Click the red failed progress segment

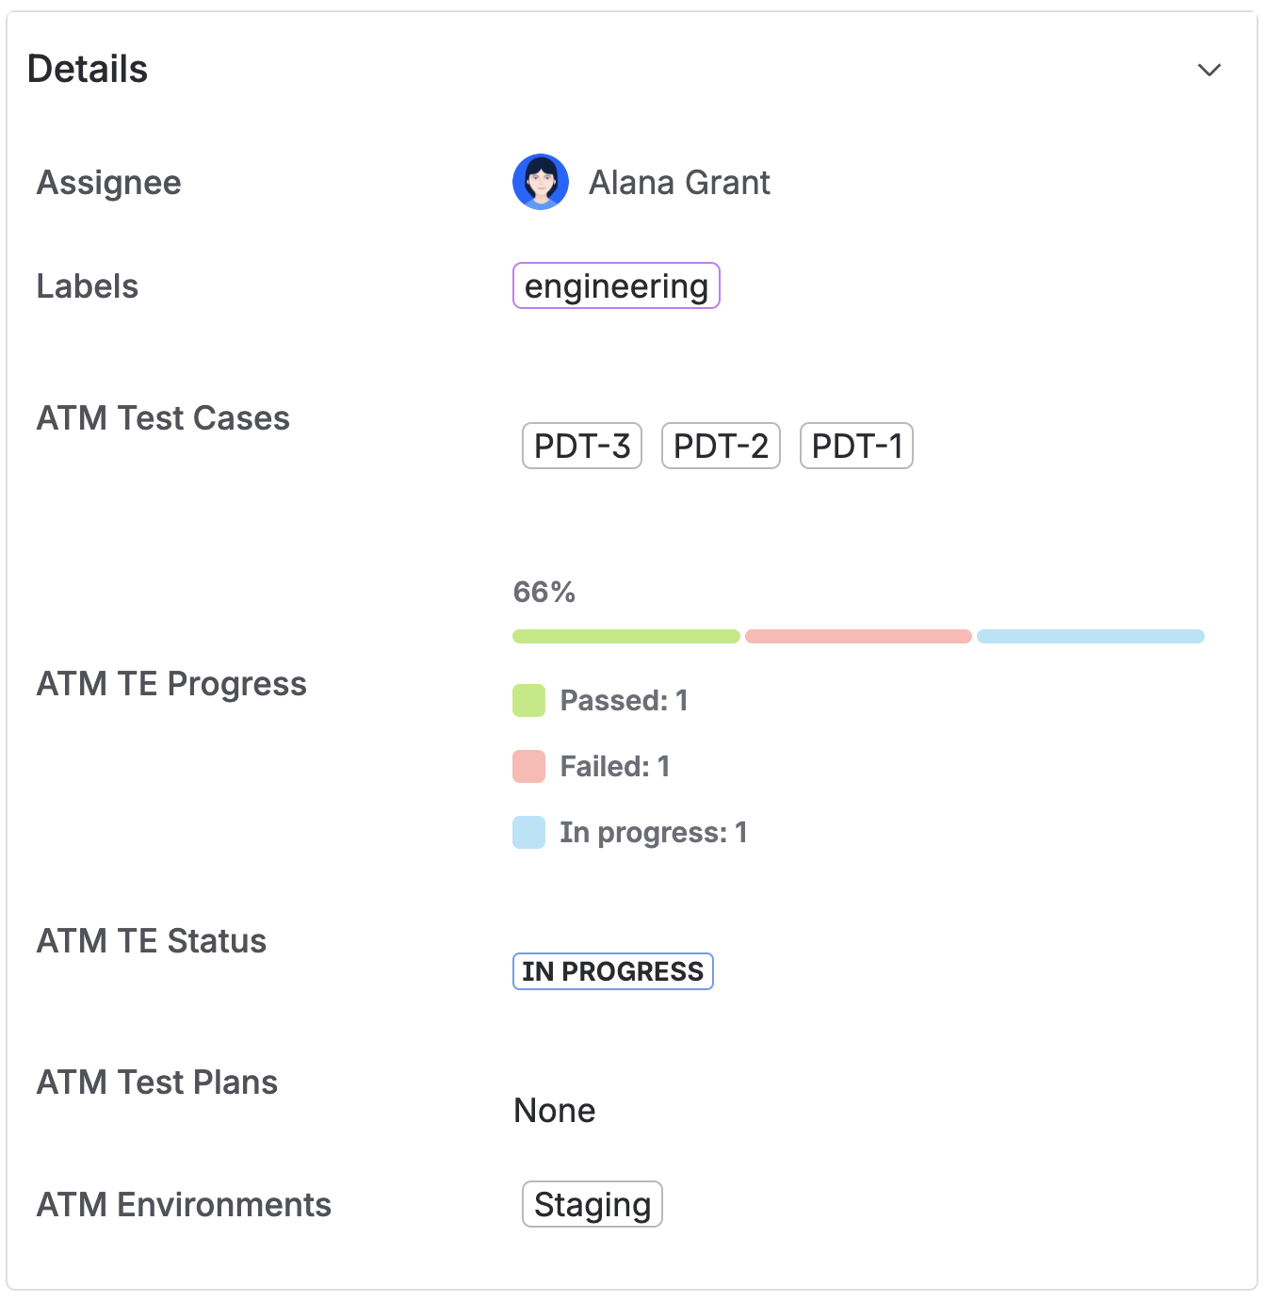tap(858, 636)
